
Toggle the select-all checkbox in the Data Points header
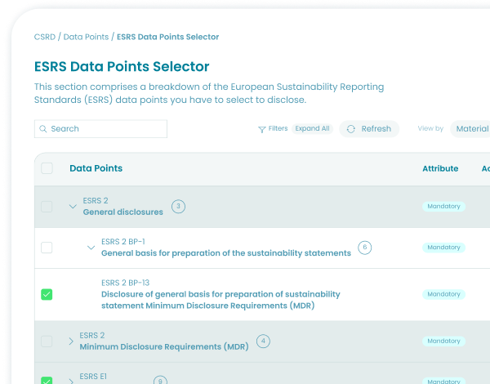(x=47, y=168)
